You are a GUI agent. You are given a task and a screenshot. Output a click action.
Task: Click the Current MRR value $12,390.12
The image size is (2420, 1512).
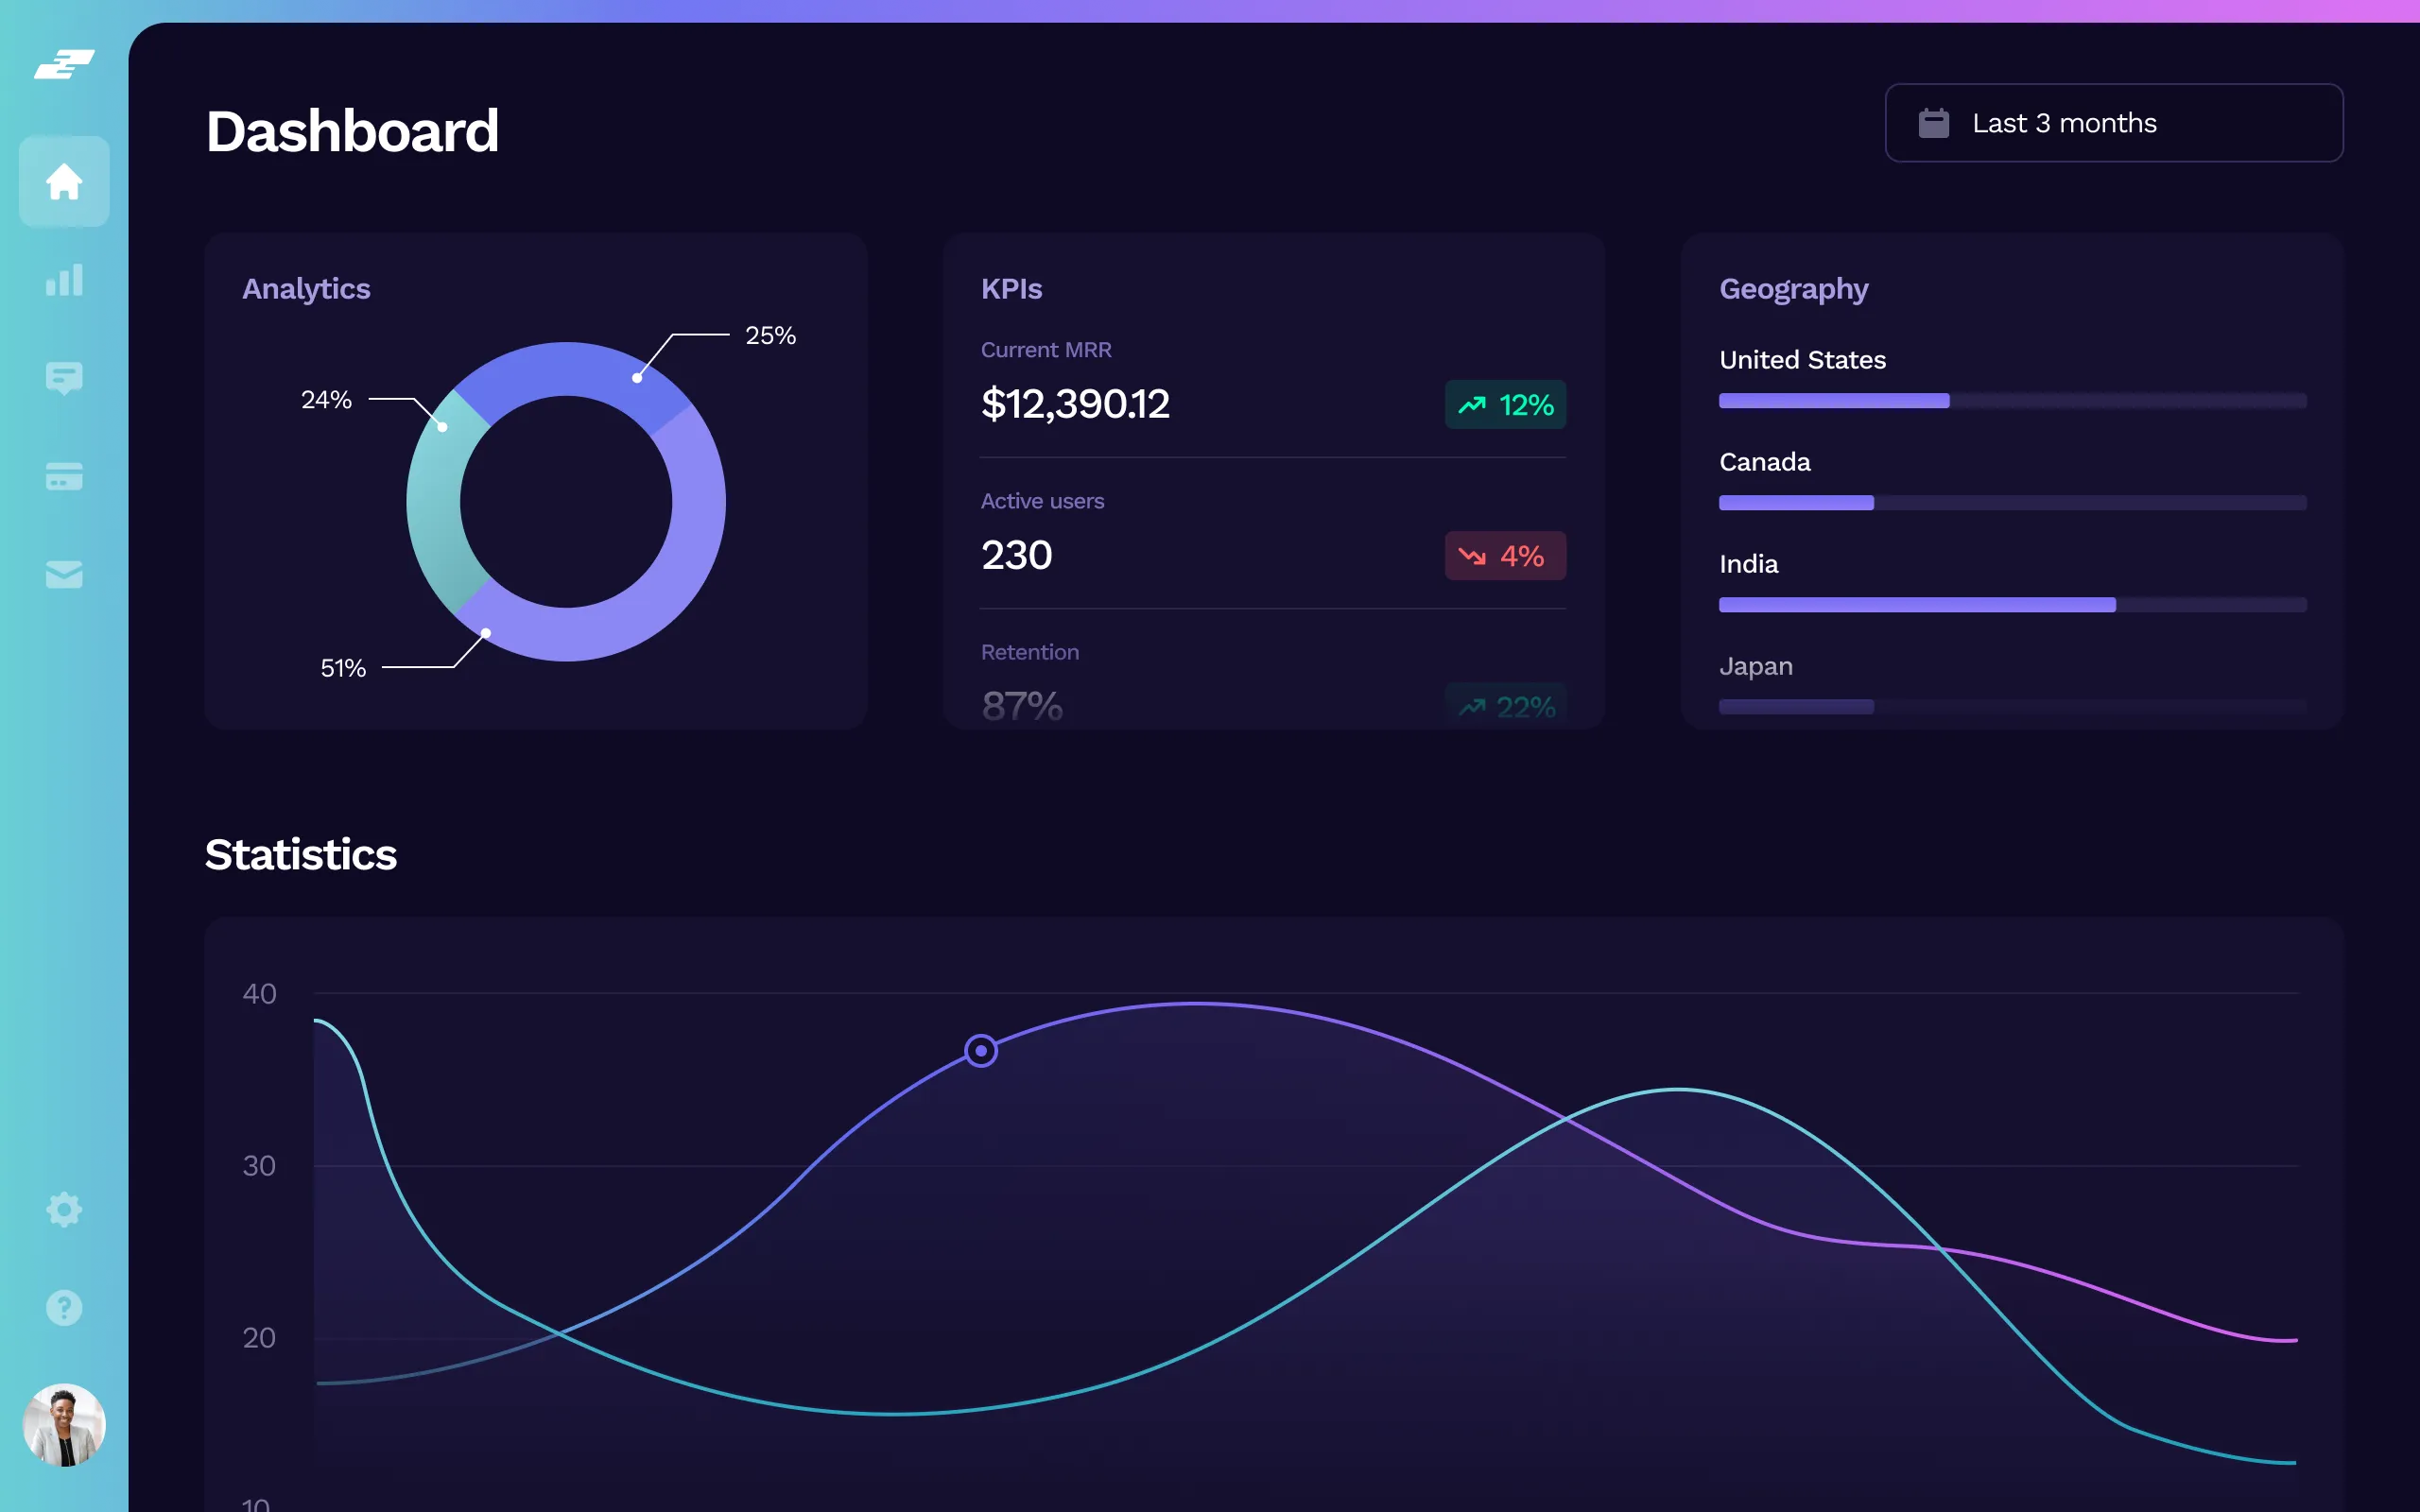click(1075, 404)
